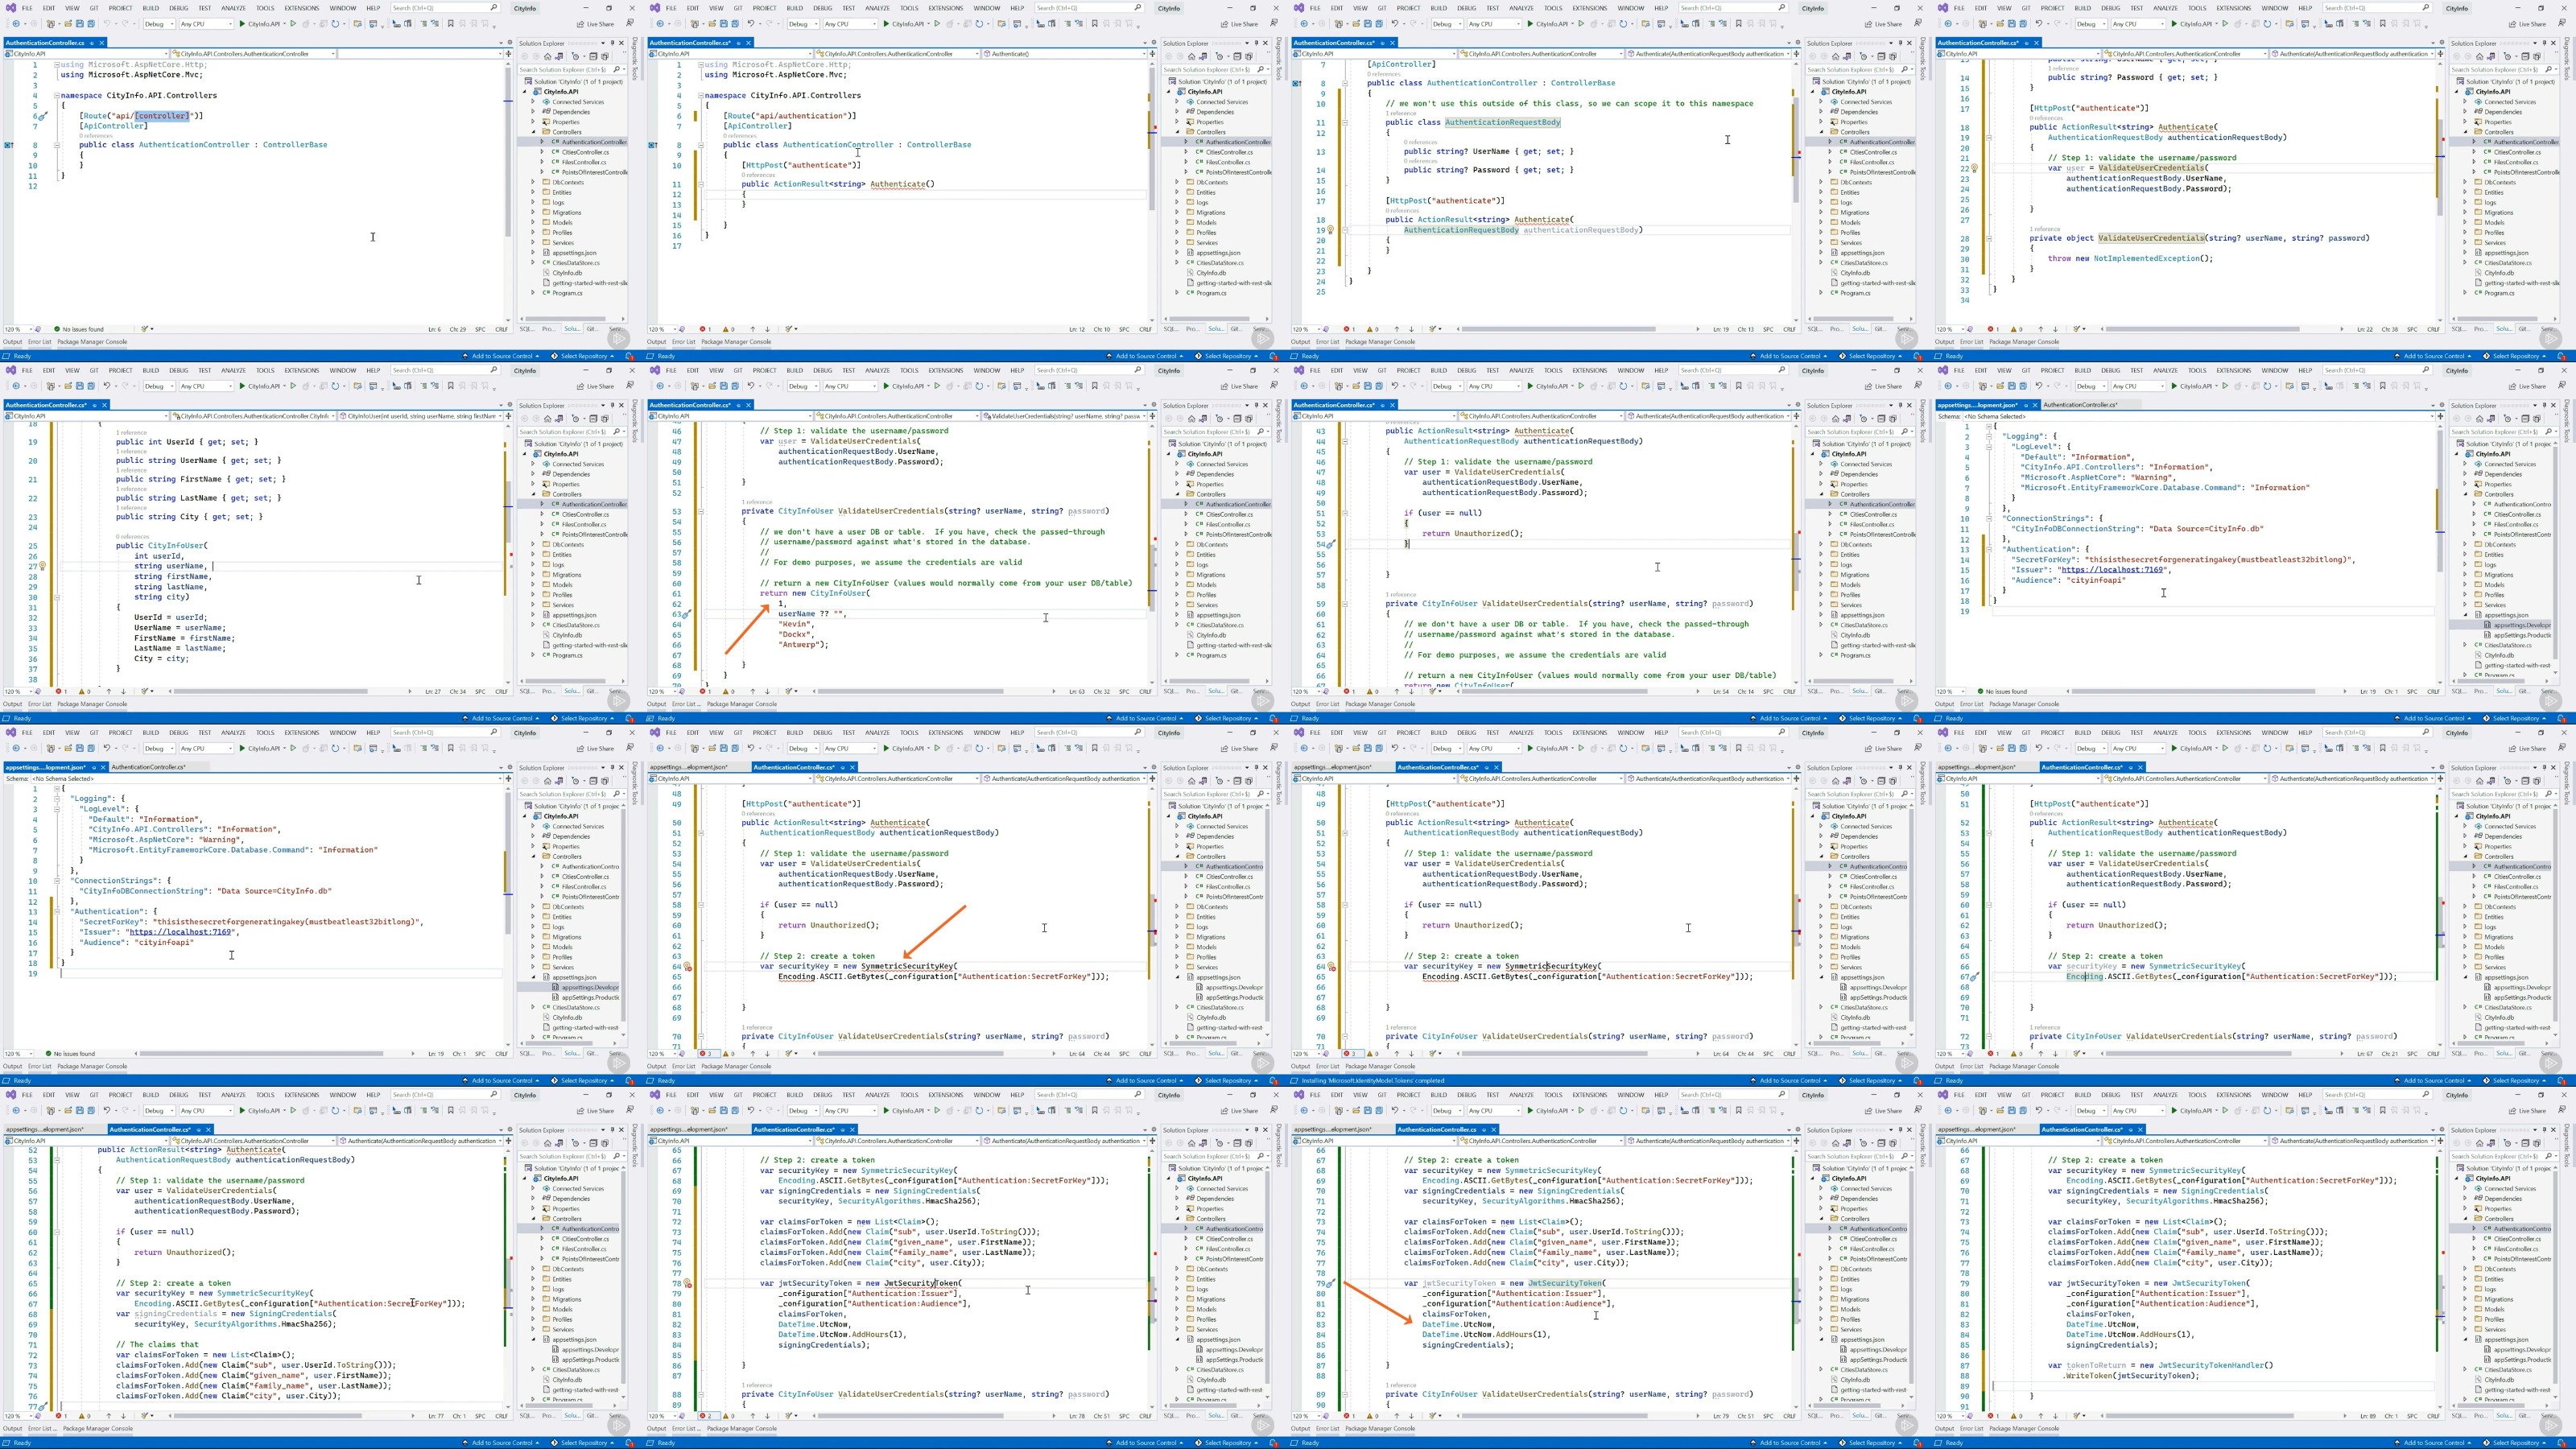Click lightbulb on line 22 ValidateUserCredentials call

[1974, 168]
